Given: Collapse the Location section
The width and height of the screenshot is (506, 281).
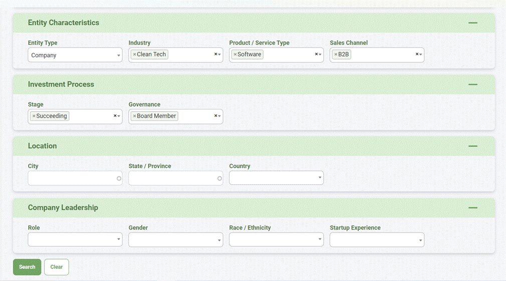Looking at the screenshot, I should coord(473,146).
